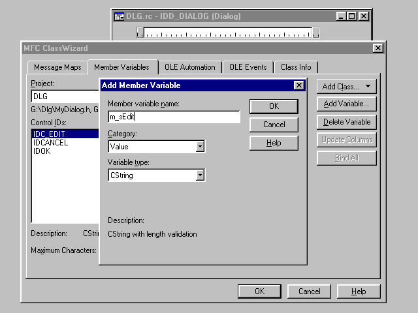Minimize the DLG.rc dialog editor window
This screenshot has width=418, height=313.
[x=342, y=16]
